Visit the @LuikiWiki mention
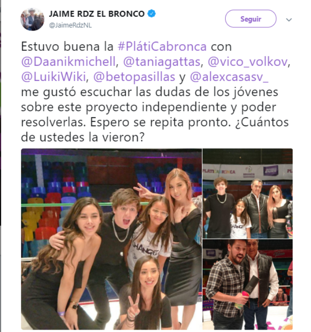311x332 pixels. click(x=53, y=77)
